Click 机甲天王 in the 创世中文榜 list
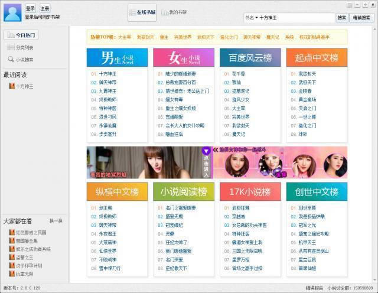This screenshot has width=378, height=293. 307,242
